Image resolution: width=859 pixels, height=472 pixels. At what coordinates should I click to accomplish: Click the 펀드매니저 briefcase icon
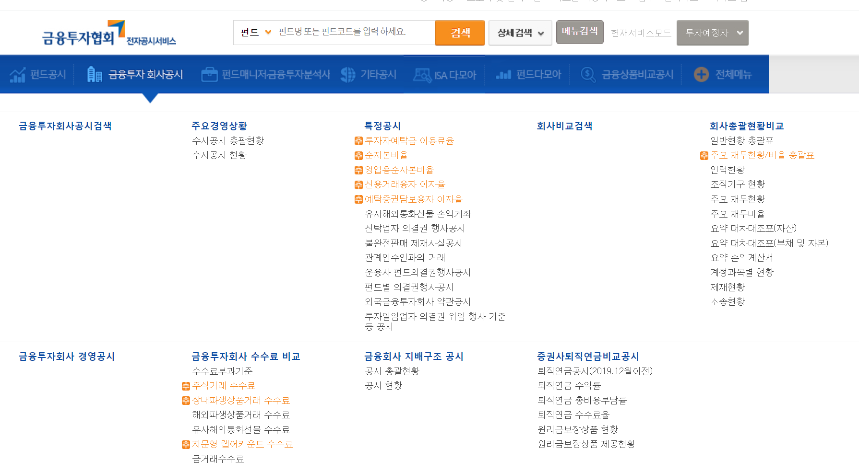click(209, 74)
